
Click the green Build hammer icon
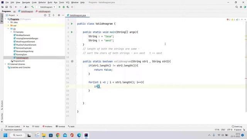pos(32,7)
